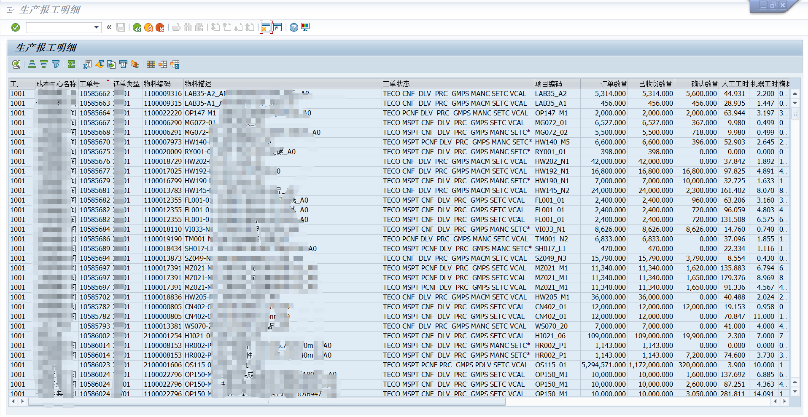Click the 机器工时 column header
808x417 pixels.
tap(764, 84)
